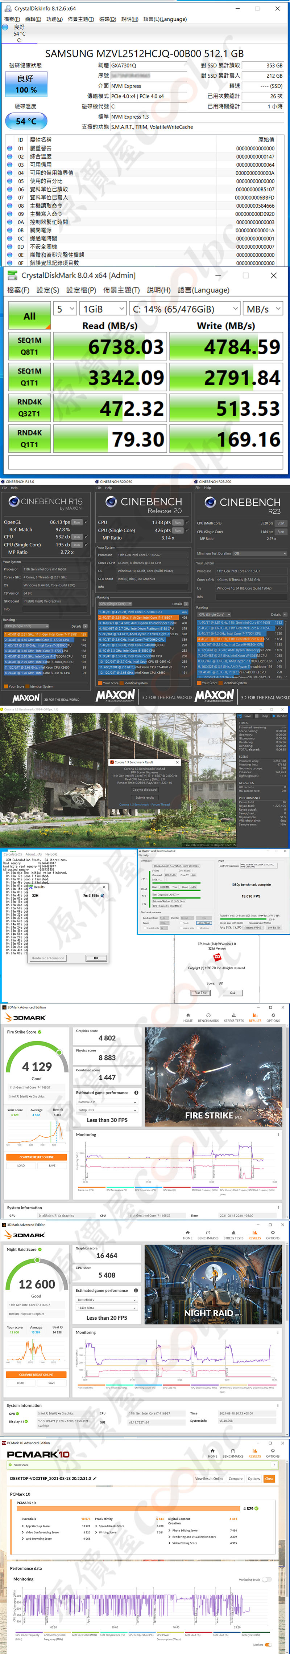Open STRESS TESTS in the Fire Strike 3DMark window
Image resolution: width=290 pixels, height=1654 pixels.
click(233, 1018)
